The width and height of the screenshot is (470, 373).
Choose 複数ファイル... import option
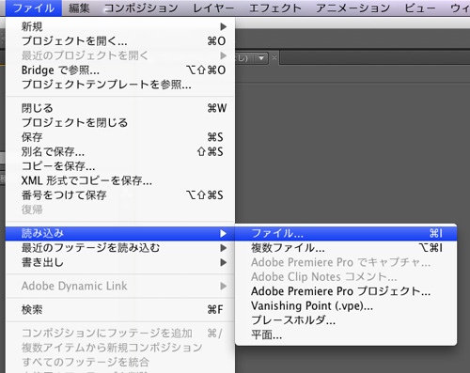click(x=346, y=248)
